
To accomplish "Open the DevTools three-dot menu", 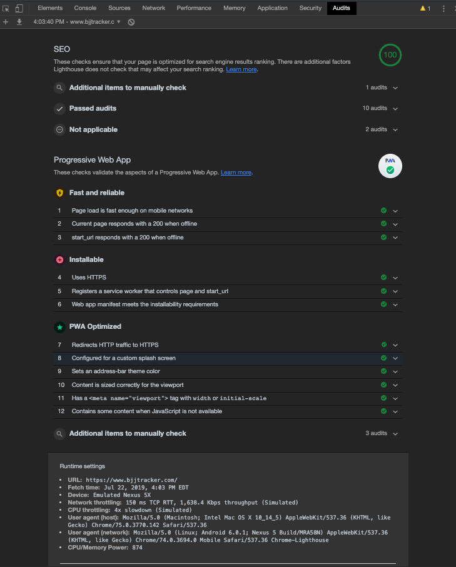I will click(x=445, y=8).
